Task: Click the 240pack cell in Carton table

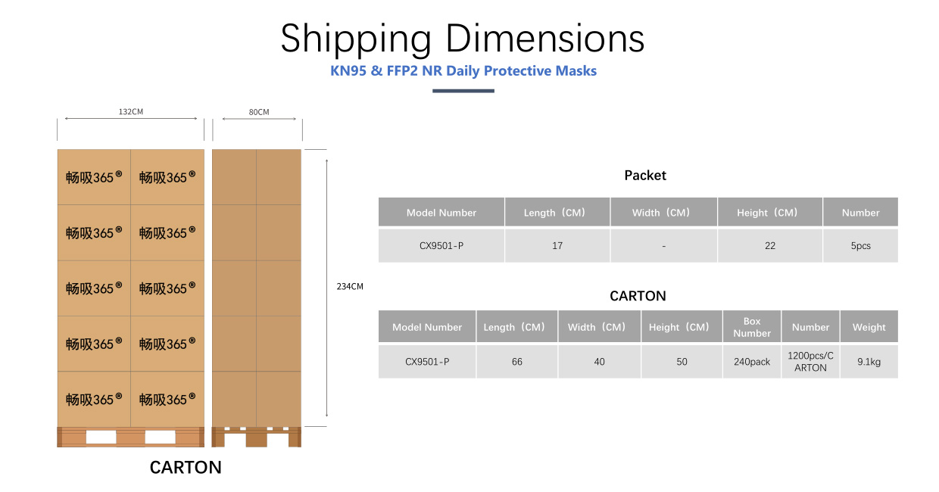Action: coord(752,362)
